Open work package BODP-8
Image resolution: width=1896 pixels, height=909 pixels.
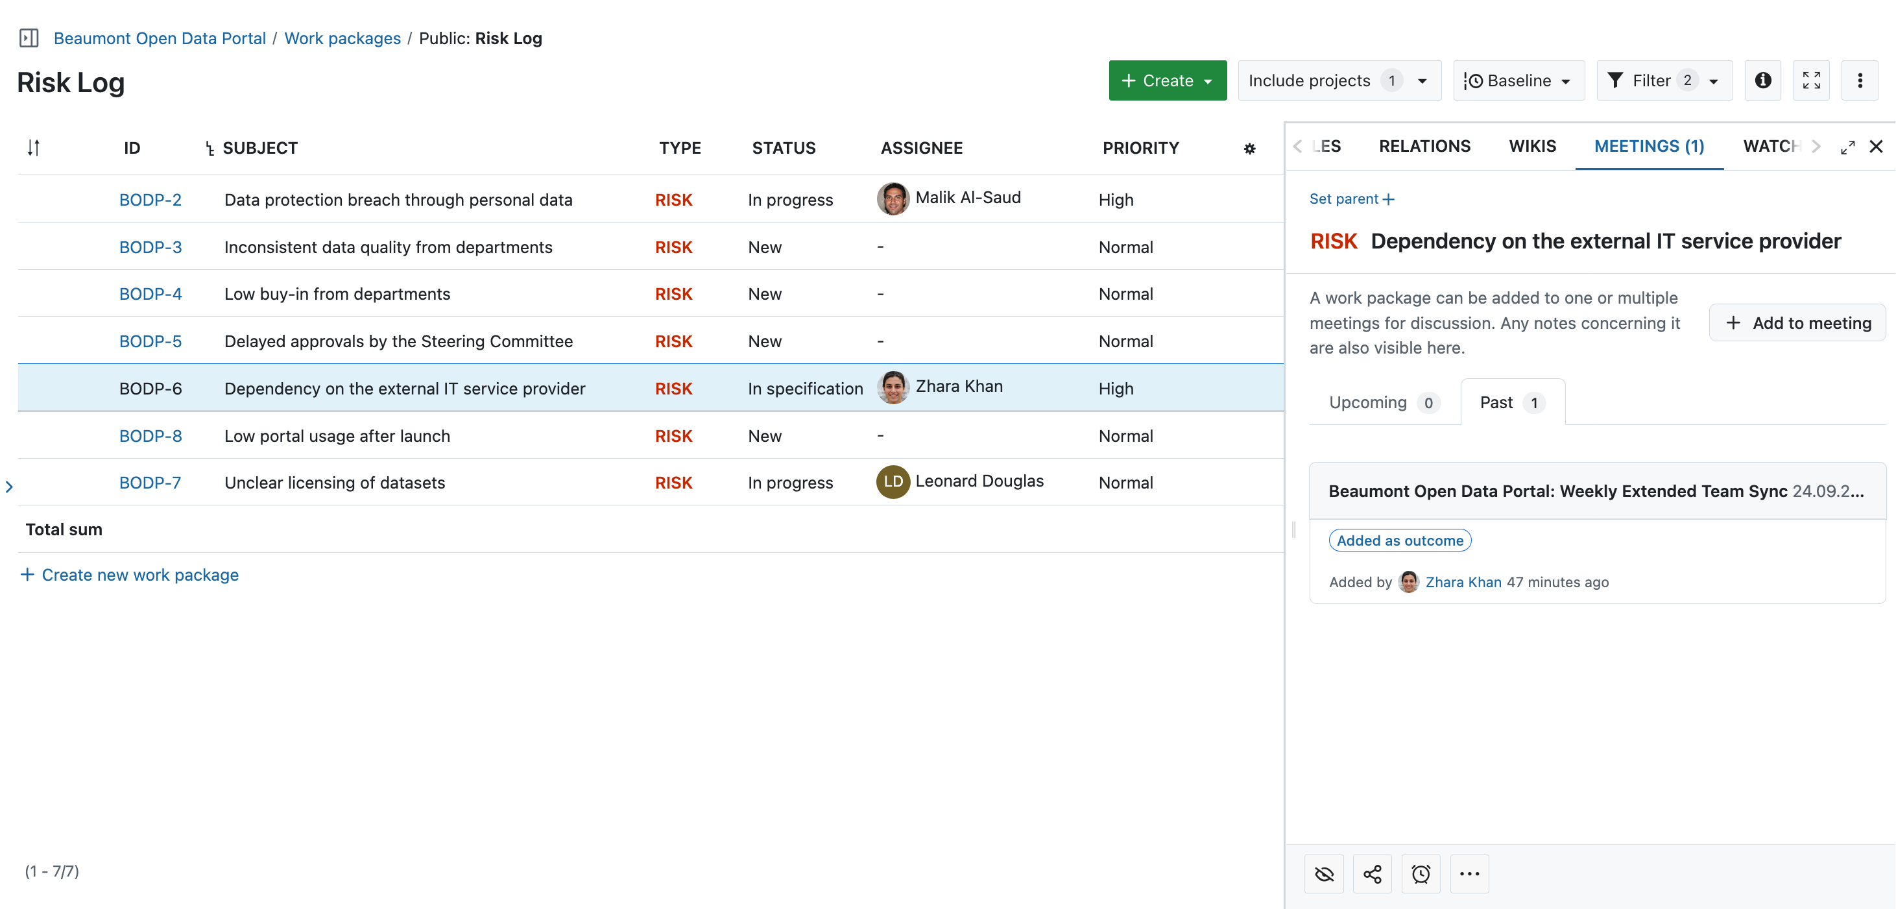point(150,436)
